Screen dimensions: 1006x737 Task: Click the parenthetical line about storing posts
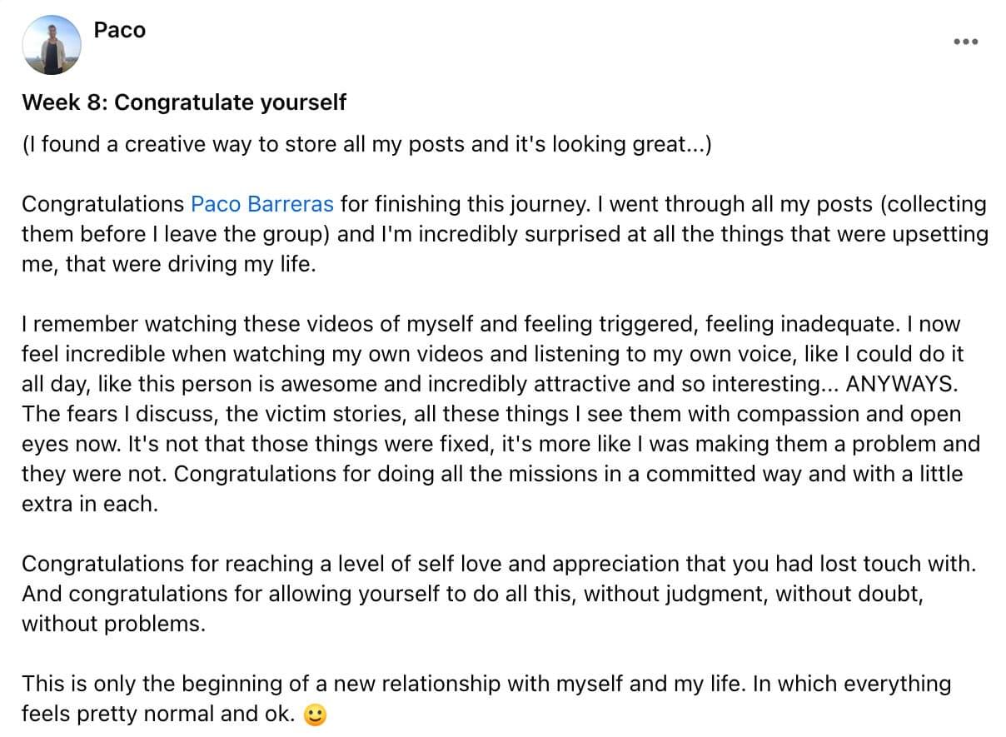(366, 144)
